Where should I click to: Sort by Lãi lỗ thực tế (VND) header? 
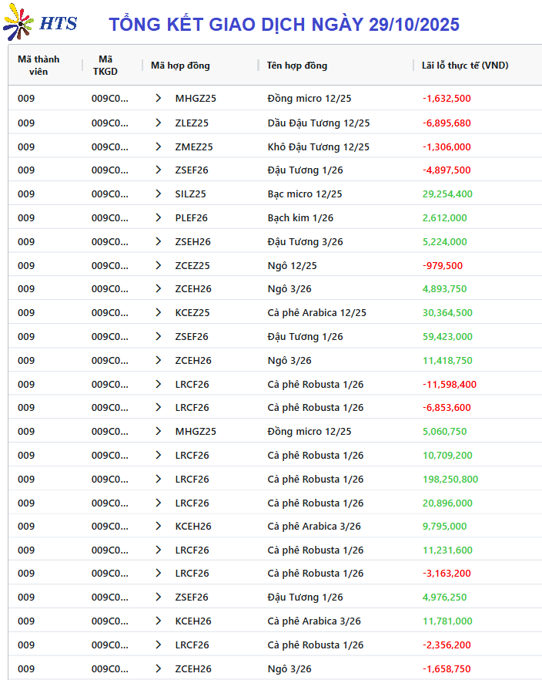click(465, 66)
